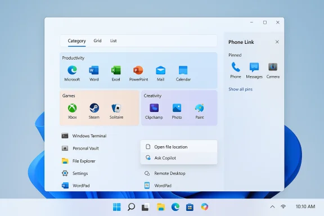The image size is (324, 216).
Task: Launch Paint from the Creativity group
Action: pos(200,111)
